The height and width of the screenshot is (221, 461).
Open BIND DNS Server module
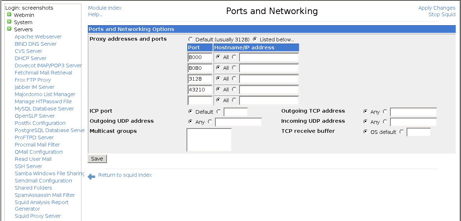(36, 44)
